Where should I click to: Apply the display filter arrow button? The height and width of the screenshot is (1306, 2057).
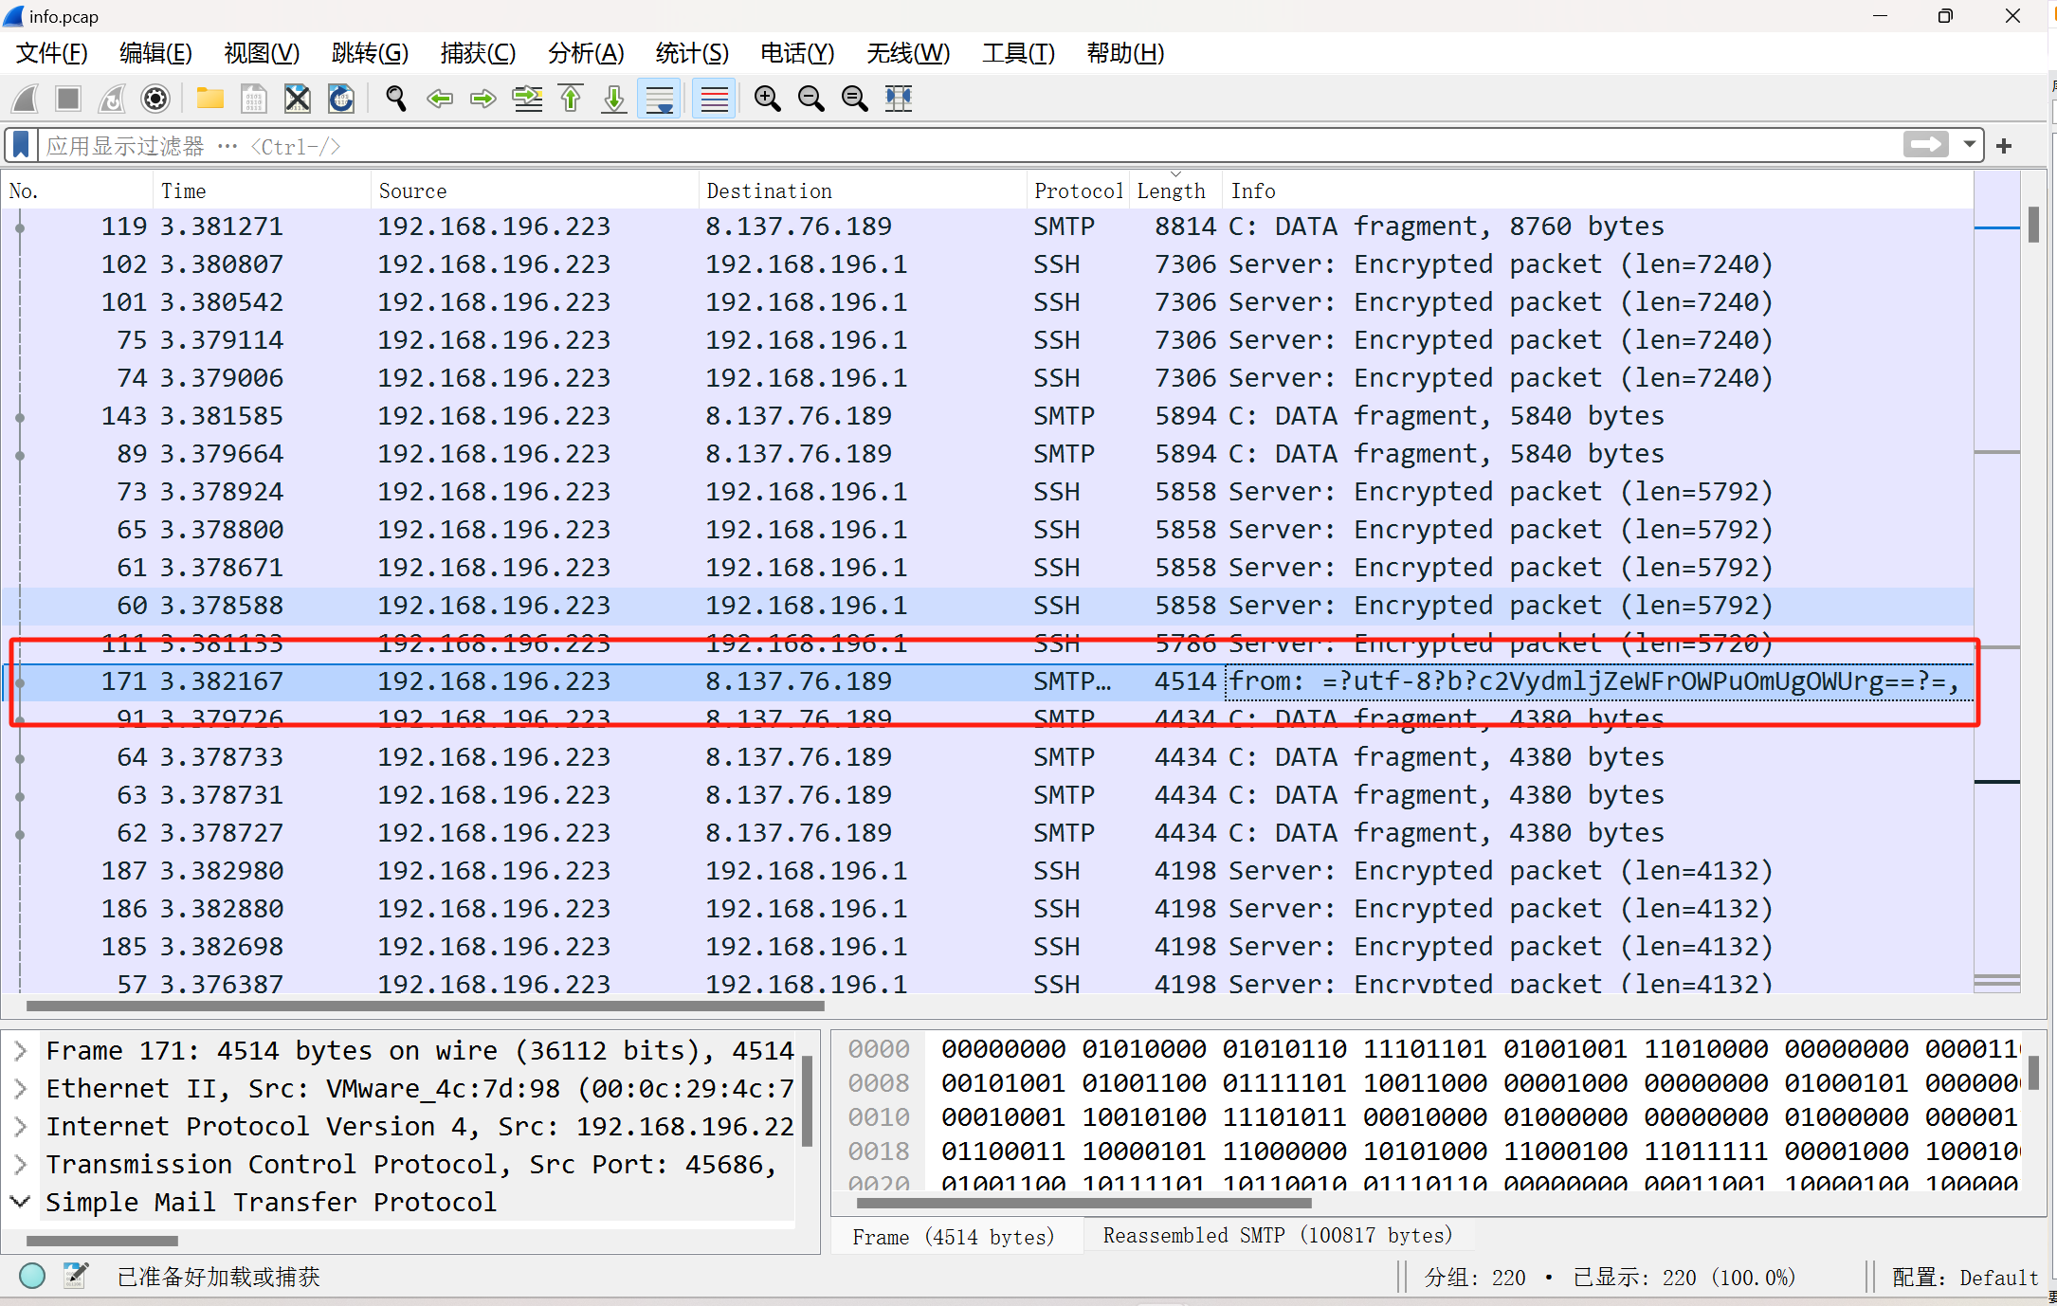pyautogui.click(x=1925, y=145)
